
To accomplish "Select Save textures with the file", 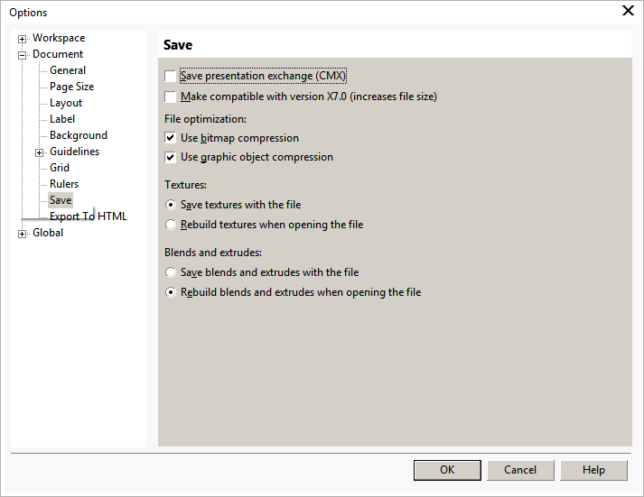I will pos(172,206).
